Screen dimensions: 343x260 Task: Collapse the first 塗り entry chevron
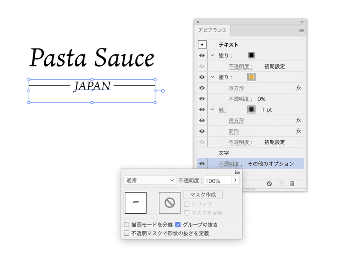point(211,55)
